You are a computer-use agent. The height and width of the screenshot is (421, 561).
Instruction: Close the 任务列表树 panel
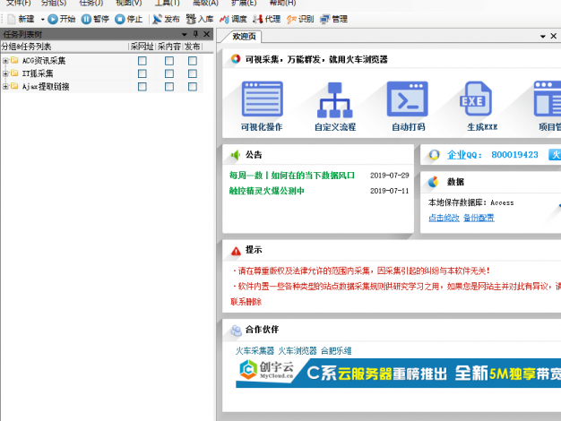(206, 34)
